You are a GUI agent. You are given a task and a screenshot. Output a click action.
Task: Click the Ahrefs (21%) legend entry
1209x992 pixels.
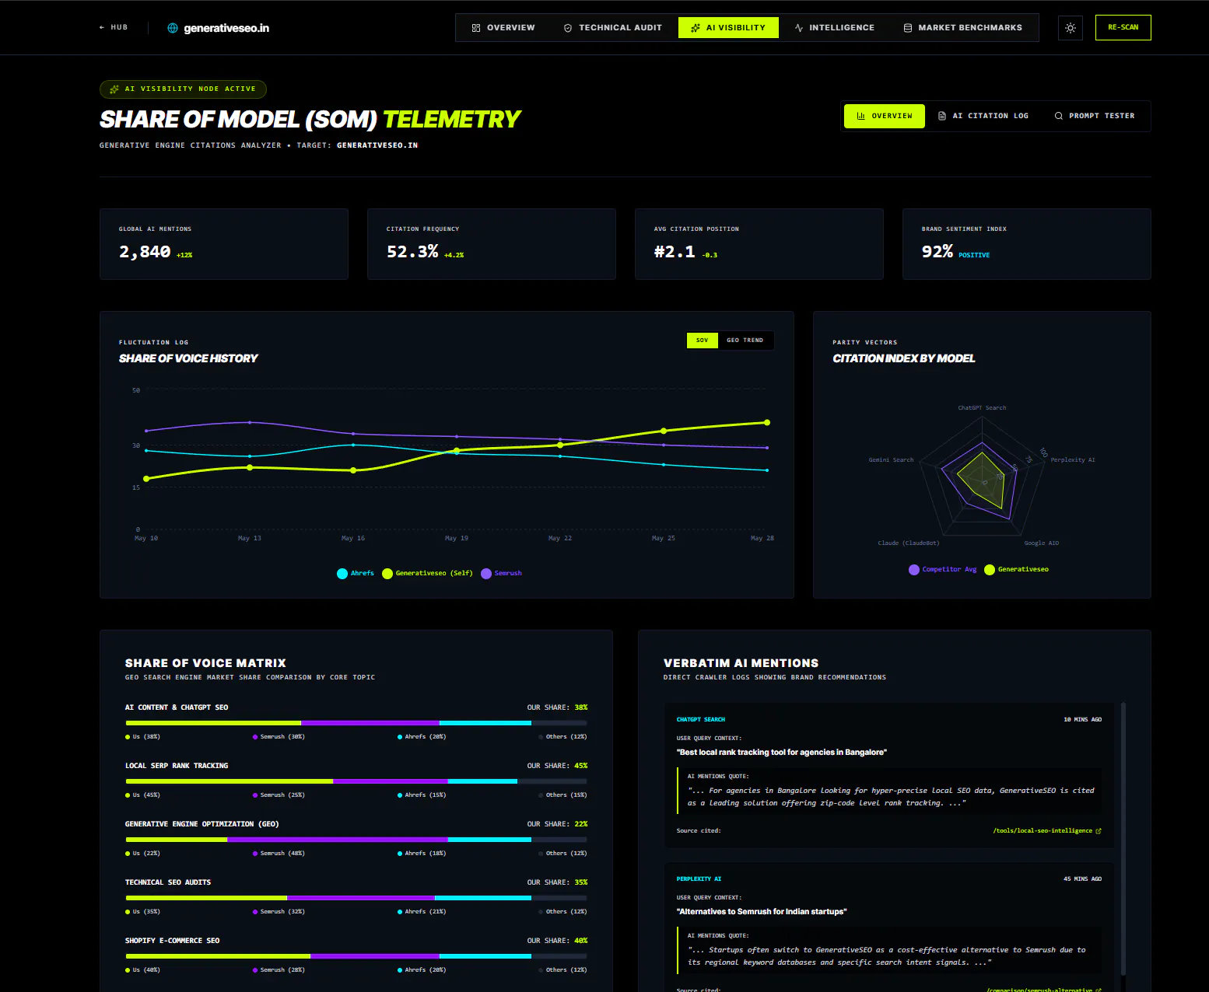tap(422, 912)
